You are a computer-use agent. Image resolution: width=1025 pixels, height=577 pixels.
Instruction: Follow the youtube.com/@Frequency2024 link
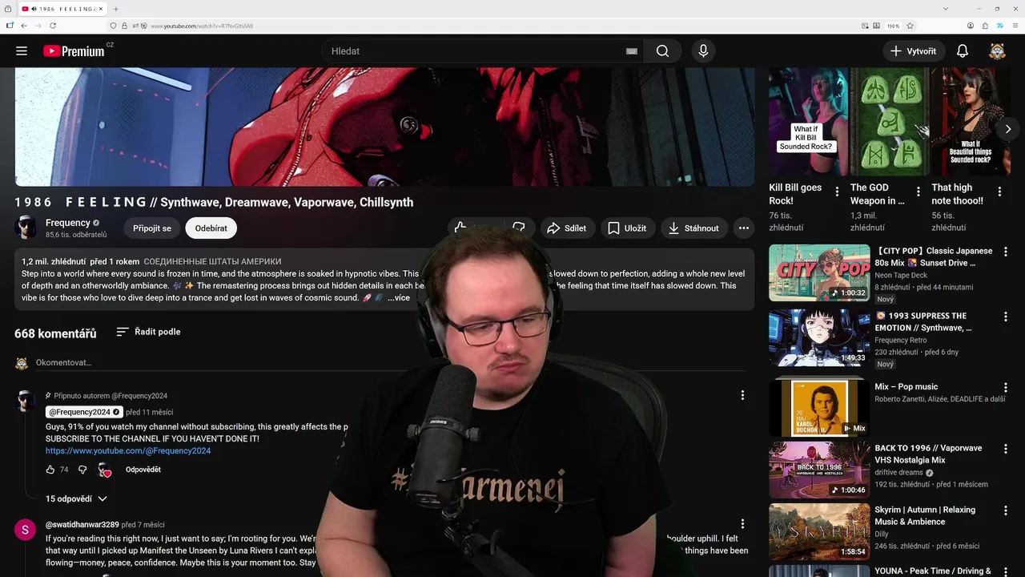point(128,450)
